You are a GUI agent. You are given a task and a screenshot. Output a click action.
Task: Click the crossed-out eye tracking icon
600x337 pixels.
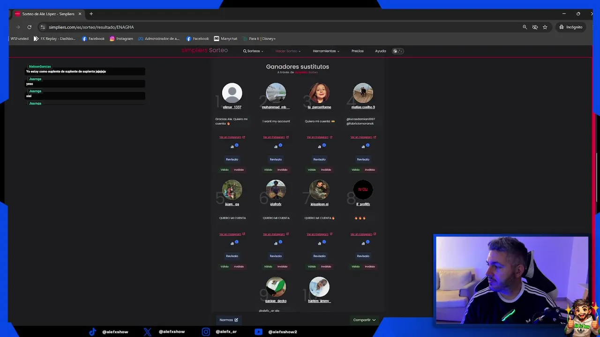(535, 27)
